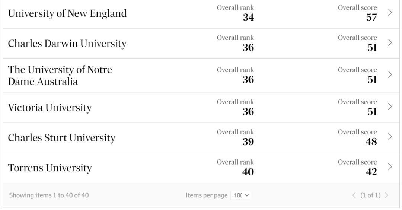
Task: Open University of New England details
Action: (67, 14)
